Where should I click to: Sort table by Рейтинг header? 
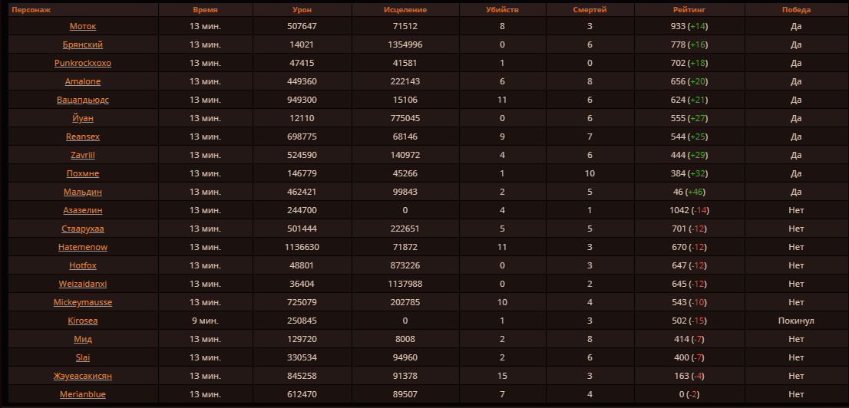coord(689,10)
